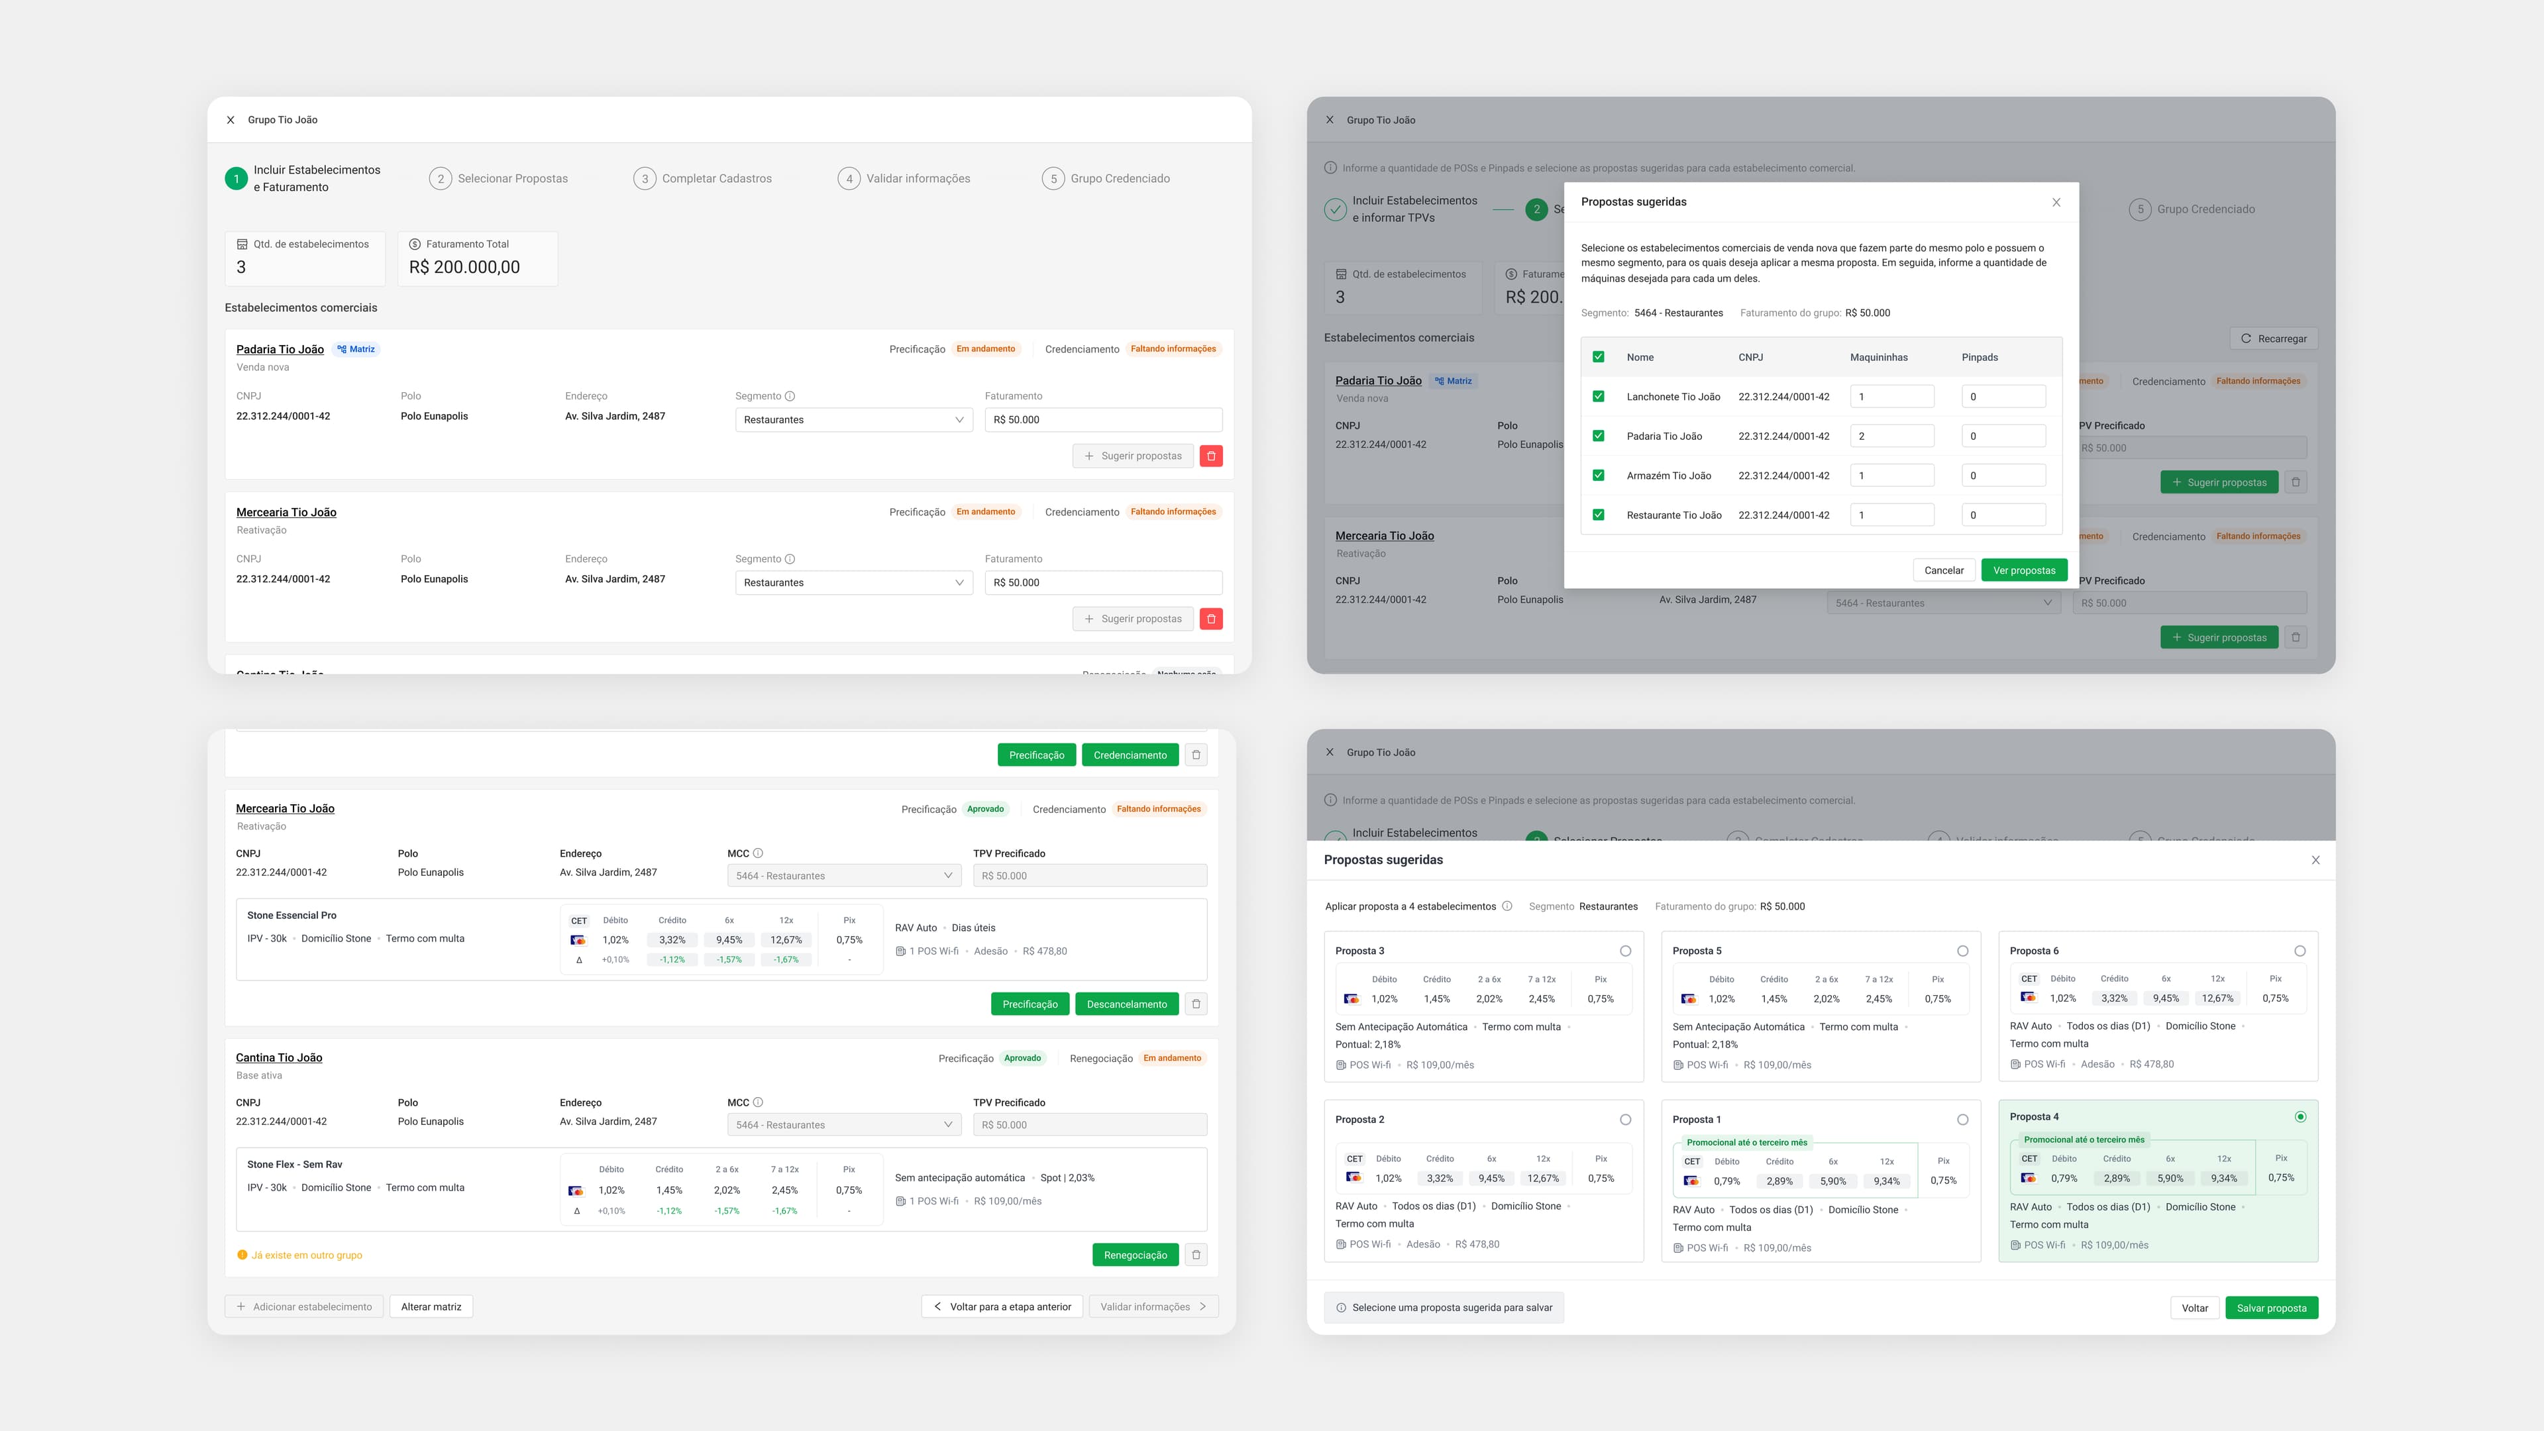
Task: Expand MCC dropdown in Cantina Tio João card
Action: pos(843,1125)
